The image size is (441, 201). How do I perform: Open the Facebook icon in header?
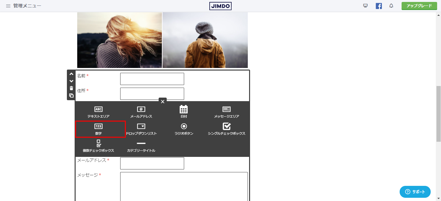click(x=379, y=6)
